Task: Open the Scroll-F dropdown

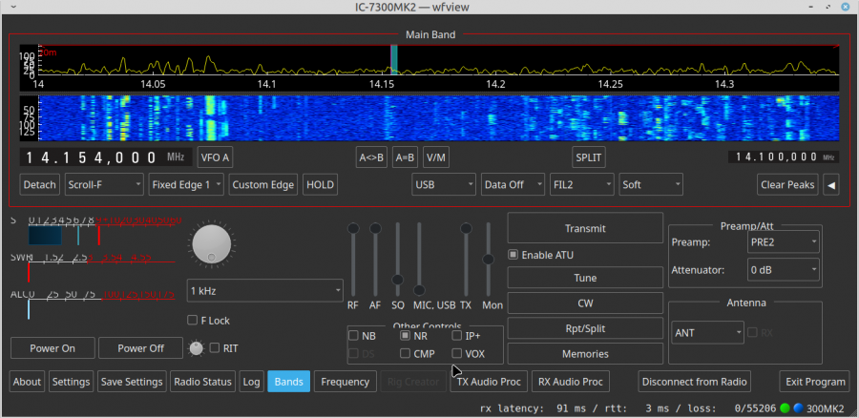Action: (x=104, y=184)
